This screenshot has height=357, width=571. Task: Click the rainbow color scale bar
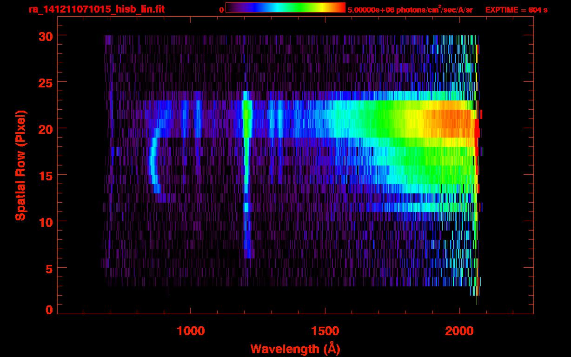[x=285, y=7]
